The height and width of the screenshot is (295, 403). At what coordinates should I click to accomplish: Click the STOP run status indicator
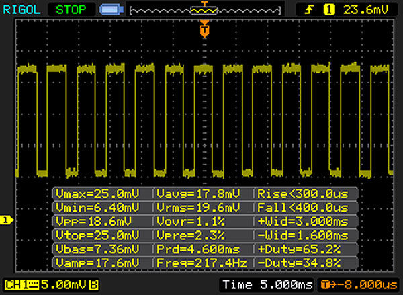[x=71, y=10]
